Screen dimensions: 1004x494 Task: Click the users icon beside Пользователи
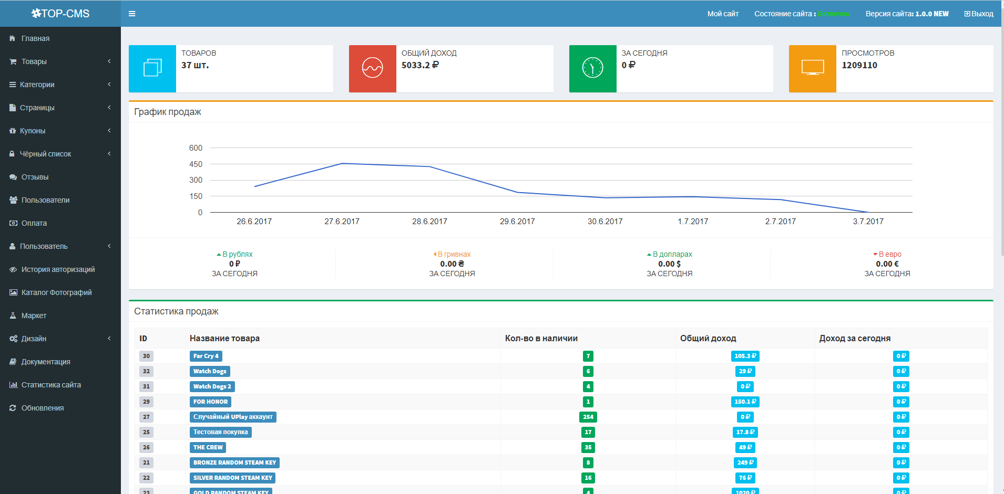point(13,200)
